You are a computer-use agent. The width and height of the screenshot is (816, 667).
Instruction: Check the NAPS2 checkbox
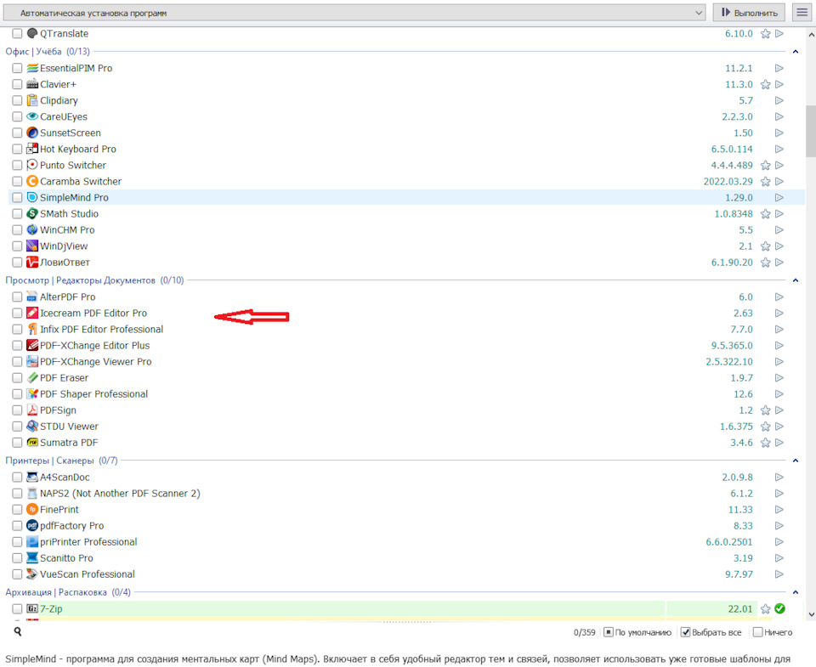17,493
